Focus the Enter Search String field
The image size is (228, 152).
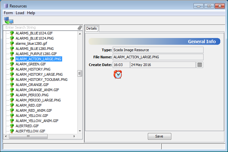pos(41,27)
